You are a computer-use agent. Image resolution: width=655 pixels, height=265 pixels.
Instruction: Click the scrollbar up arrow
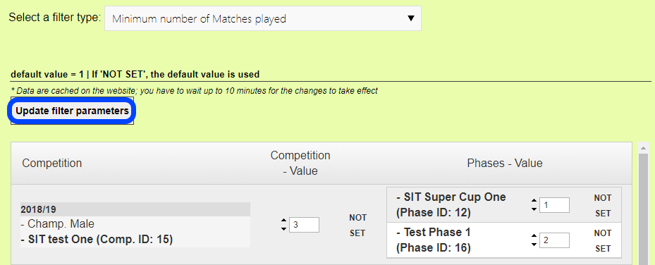[644, 147]
